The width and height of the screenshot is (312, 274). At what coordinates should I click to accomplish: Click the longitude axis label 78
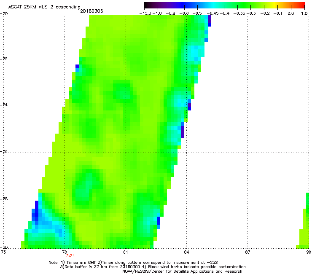pos(65,252)
